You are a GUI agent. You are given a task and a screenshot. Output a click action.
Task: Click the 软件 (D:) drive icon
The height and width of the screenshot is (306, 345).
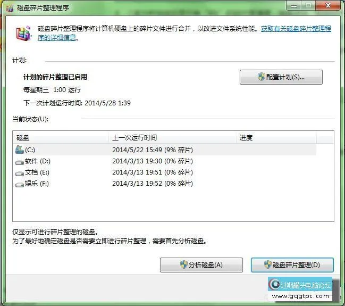point(20,161)
